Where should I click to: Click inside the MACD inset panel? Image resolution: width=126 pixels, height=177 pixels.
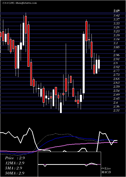[69, 164]
